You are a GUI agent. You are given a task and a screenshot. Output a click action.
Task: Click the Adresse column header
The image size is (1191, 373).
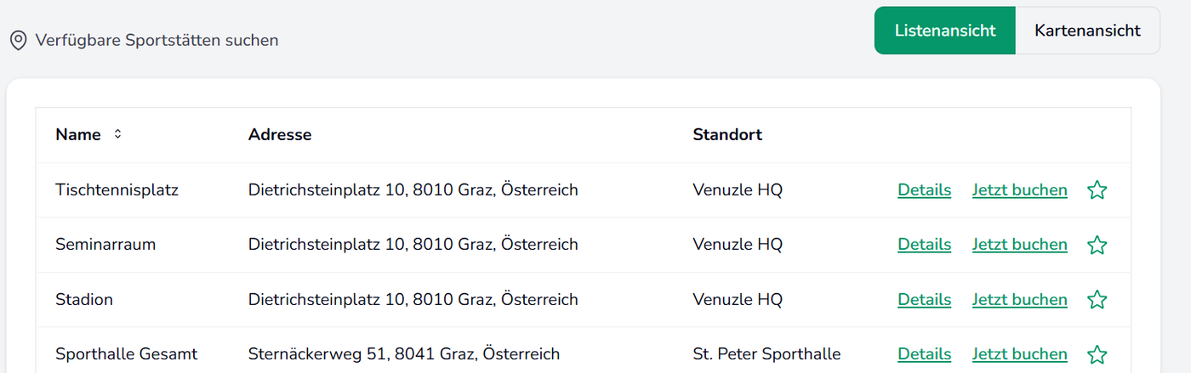click(x=280, y=134)
